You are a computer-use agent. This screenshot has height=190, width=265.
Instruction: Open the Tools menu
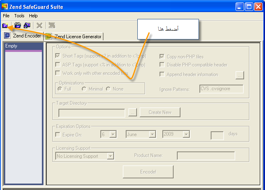19,16
